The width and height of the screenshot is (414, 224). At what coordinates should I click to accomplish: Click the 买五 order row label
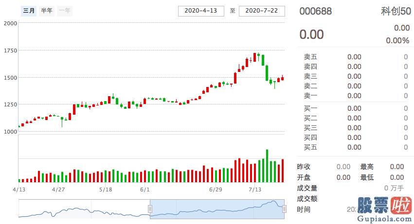(310, 147)
